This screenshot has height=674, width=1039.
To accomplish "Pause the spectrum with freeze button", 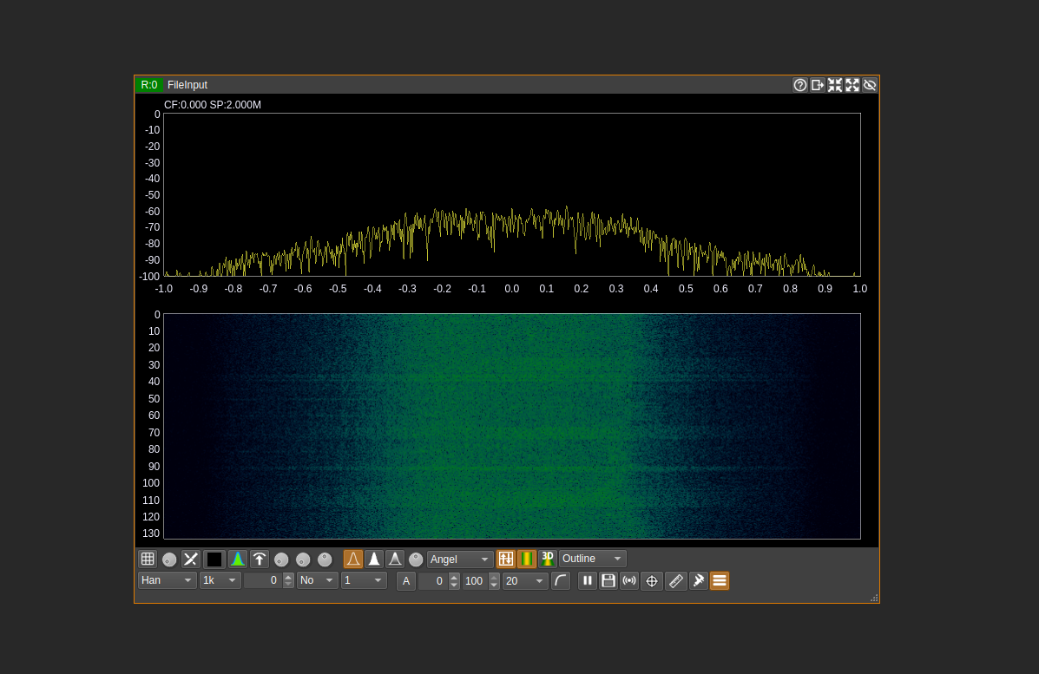I will (587, 580).
